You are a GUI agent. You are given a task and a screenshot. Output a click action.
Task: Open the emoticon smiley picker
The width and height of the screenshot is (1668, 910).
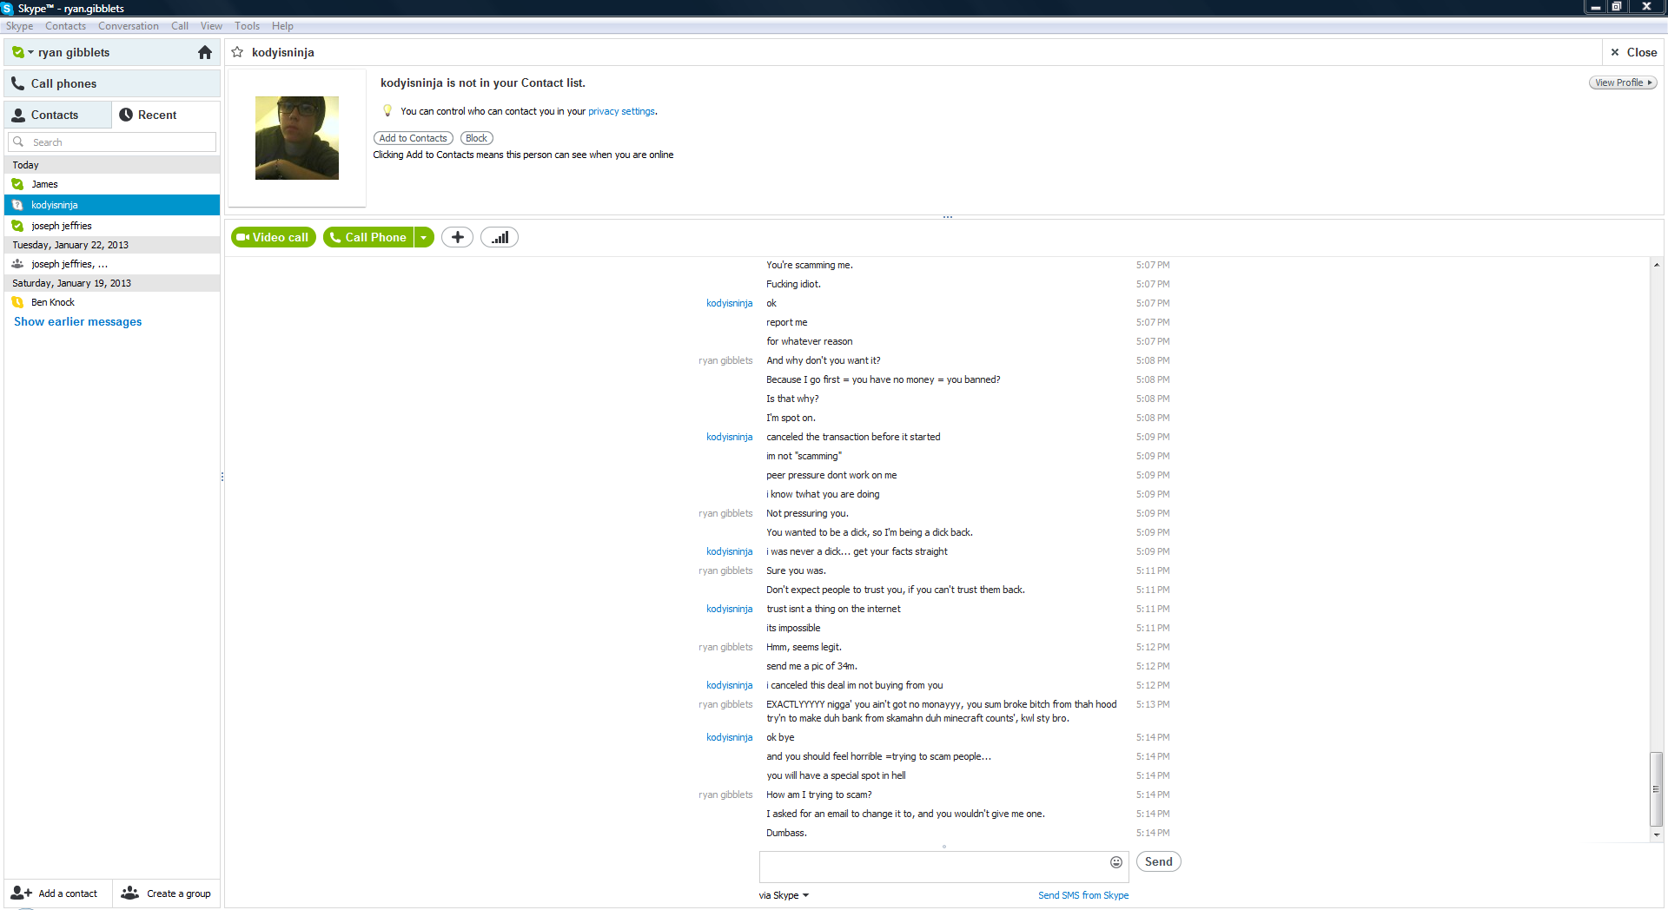coord(1116,862)
